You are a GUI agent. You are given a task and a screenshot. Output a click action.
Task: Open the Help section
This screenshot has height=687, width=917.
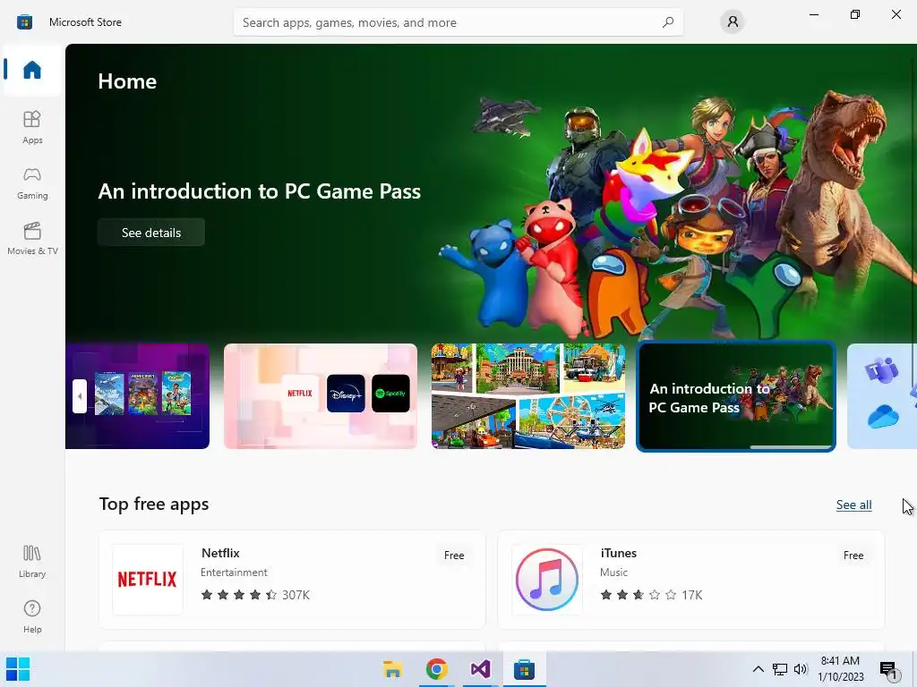[32, 617]
